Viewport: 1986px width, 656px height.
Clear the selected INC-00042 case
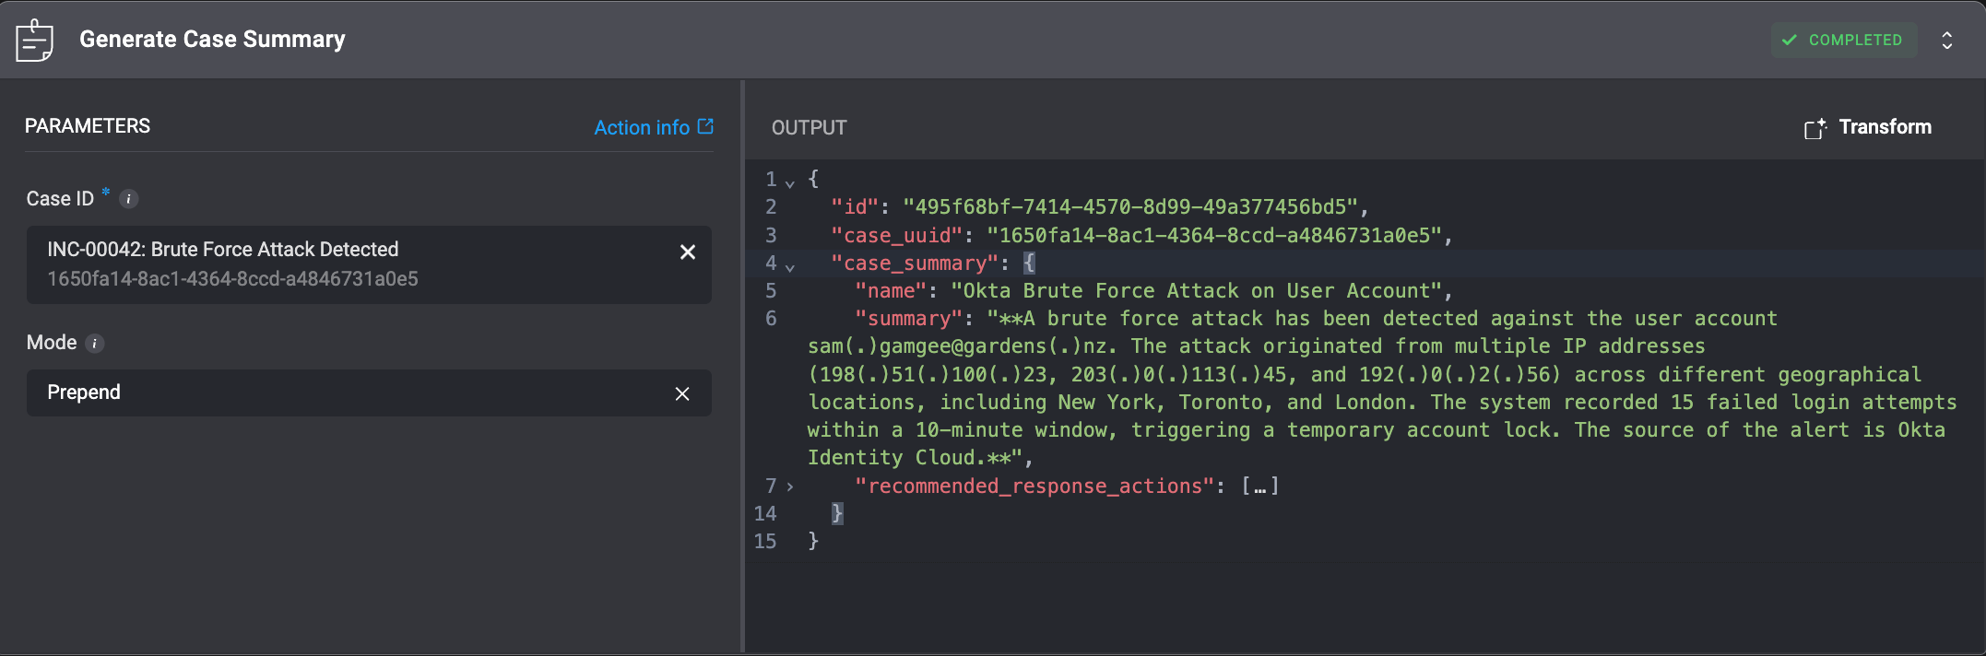[687, 252]
